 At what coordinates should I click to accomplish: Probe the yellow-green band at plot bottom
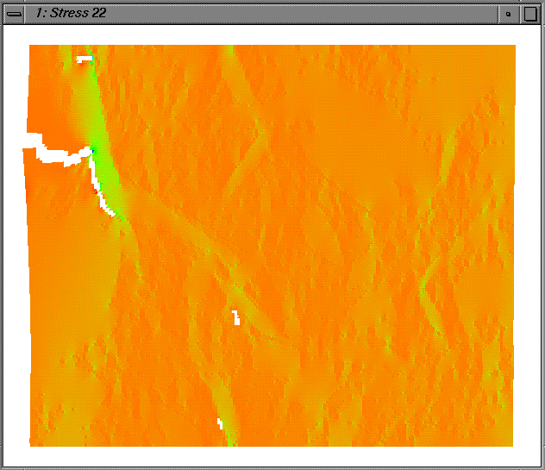coord(226,423)
